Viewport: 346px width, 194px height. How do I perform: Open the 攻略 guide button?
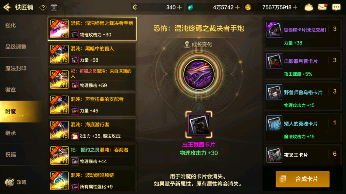(x=16, y=182)
